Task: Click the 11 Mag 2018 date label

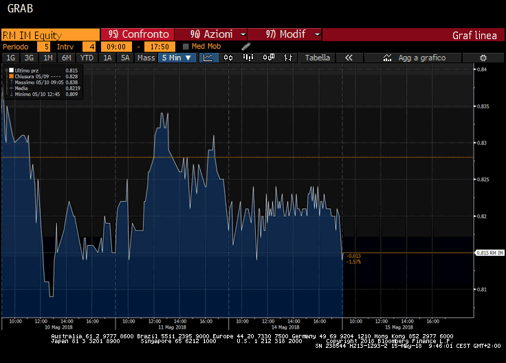Action: [172, 327]
